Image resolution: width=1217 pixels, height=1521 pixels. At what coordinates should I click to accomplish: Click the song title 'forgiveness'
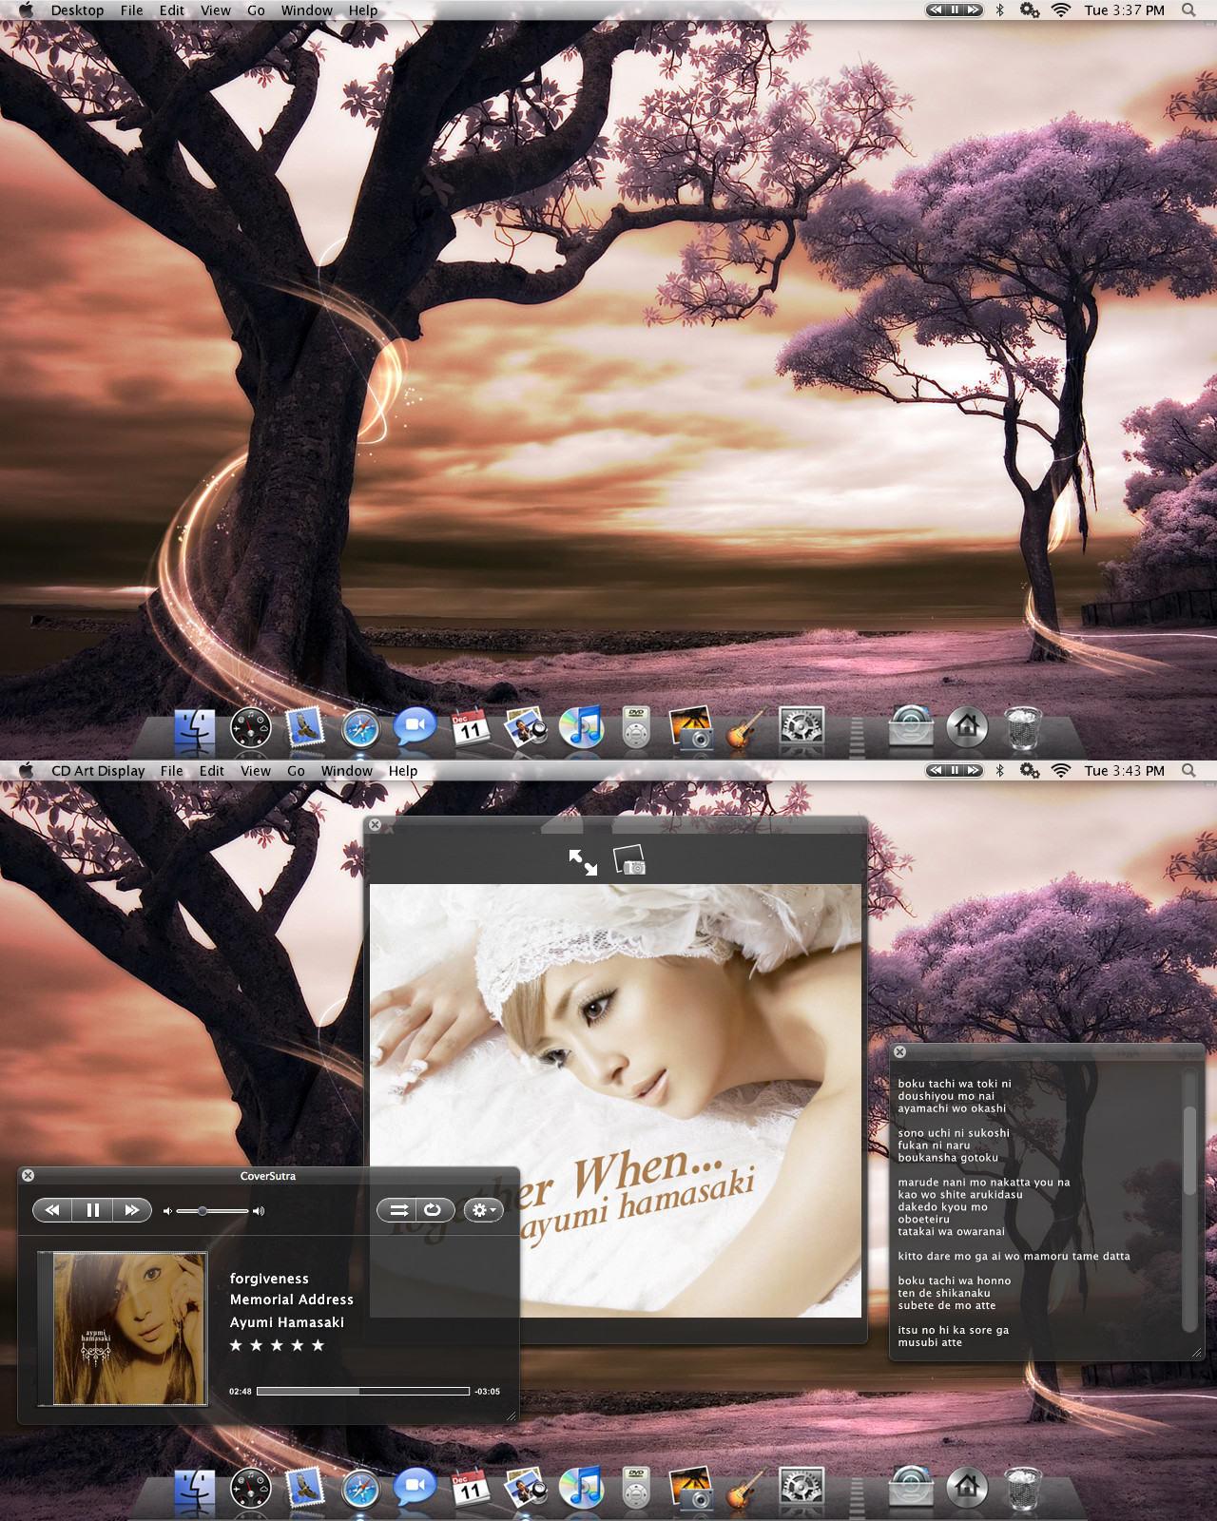pyautogui.click(x=269, y=1279)
